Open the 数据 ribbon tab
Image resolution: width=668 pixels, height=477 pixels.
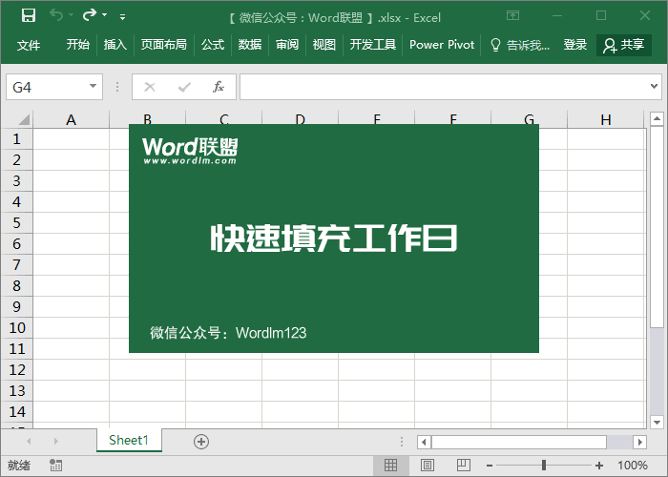click(x=250, y=44)
